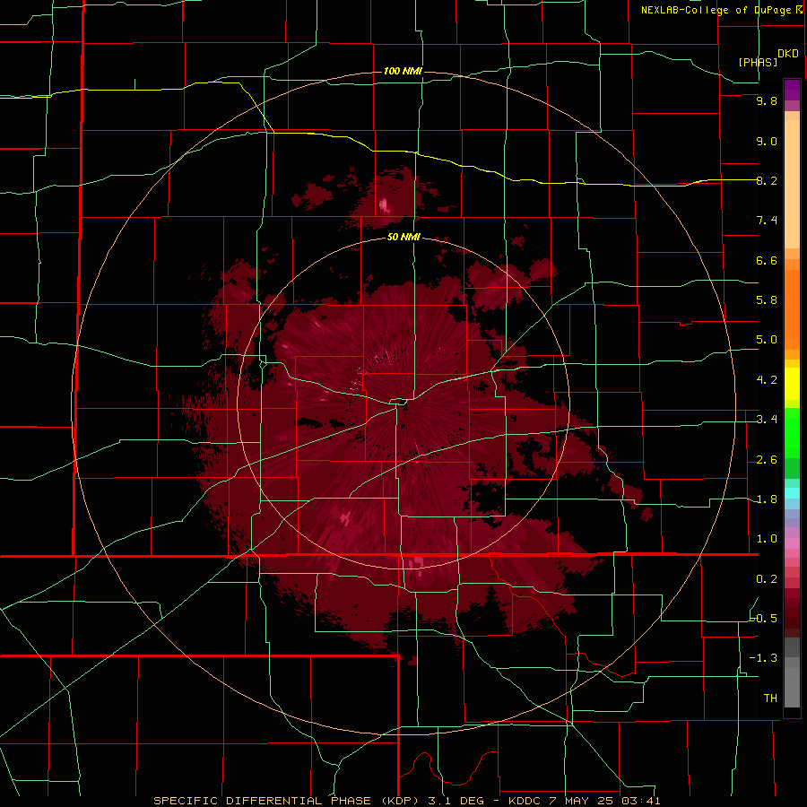
Task: Click the DKD [PHAS] units label
Action: (768, 57)
